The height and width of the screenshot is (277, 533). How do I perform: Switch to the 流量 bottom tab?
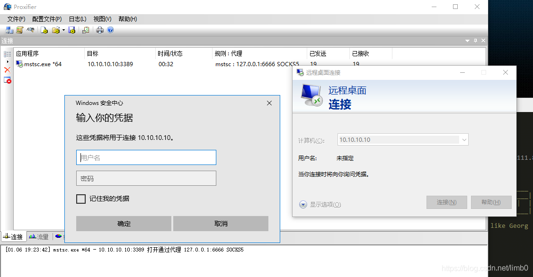(39, 237)
